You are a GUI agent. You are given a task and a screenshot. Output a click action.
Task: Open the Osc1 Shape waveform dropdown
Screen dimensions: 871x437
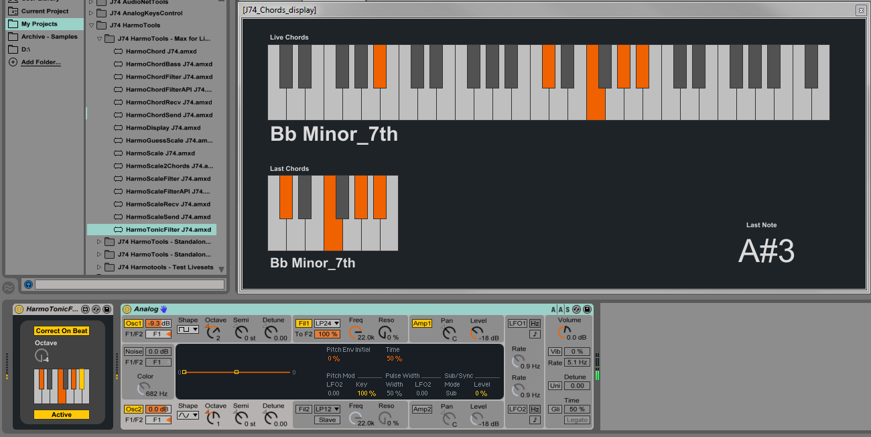click(x=188, y=330)
